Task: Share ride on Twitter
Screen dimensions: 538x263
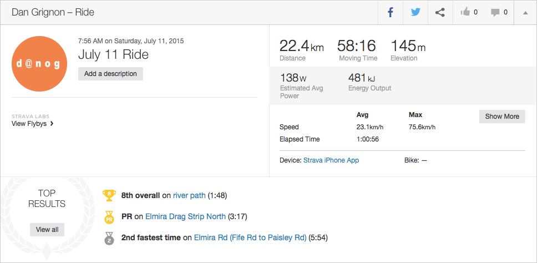Action: pyautogui.click(x=415, y=12)
